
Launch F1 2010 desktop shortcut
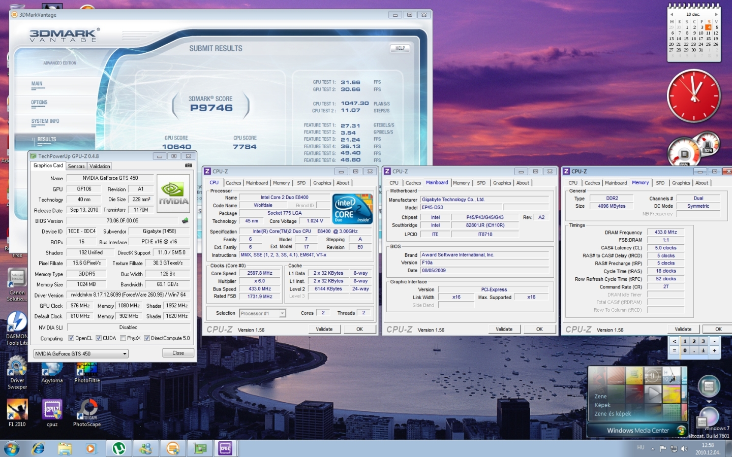(17, 413)
